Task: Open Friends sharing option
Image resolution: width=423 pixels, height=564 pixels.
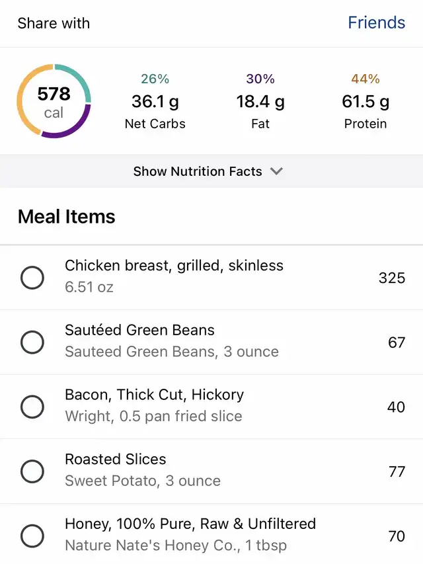Action: (376, 22)
